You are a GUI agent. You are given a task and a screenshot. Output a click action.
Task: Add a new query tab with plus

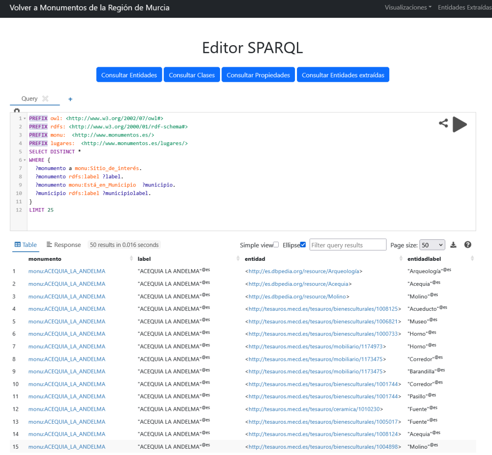pyautogui.click(x=70, y=99)
